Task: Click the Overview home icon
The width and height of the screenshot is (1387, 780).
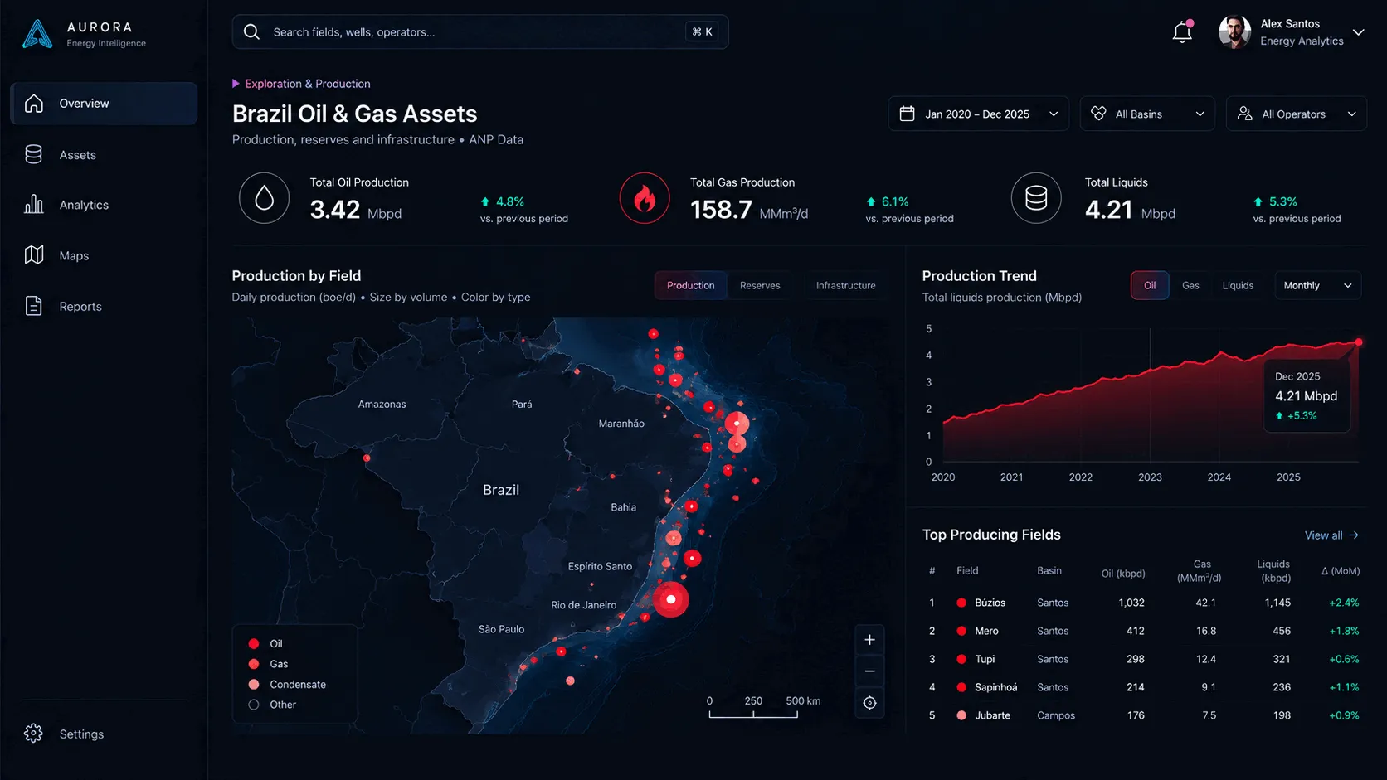Action: point(34,104)
